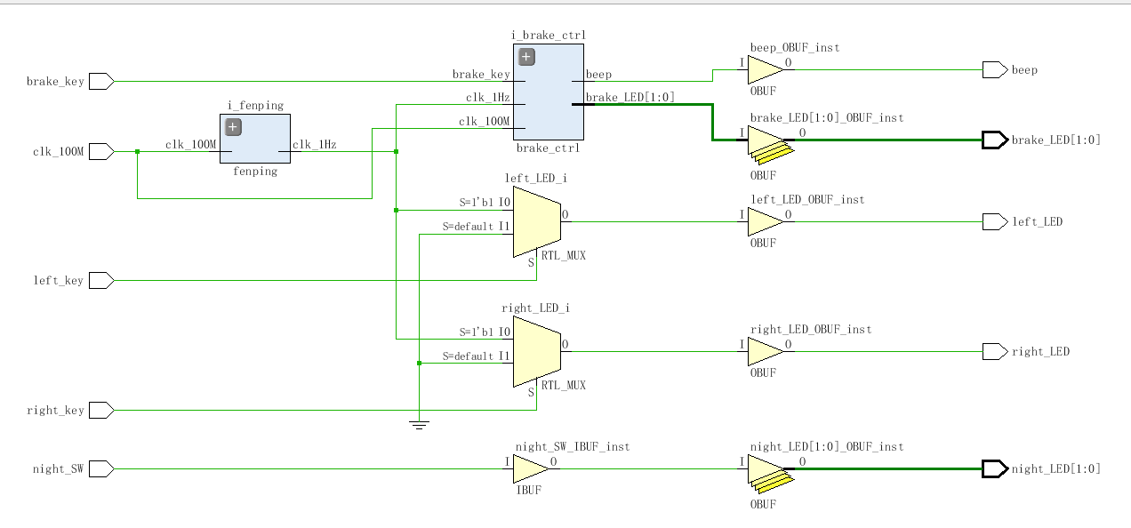Click the clk_100M pin on brake_ctrl
This screenshot has width=1131, height=528.
pos(485,121)
